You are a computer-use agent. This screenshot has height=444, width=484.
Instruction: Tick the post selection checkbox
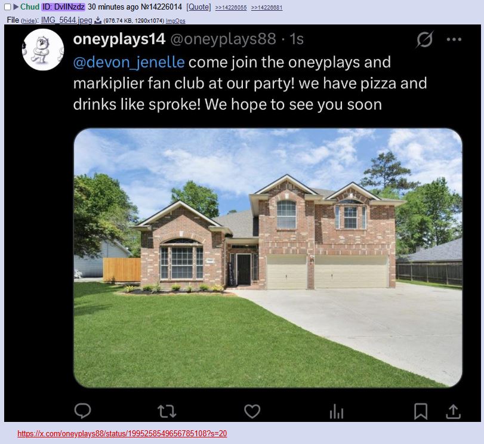[7, 7]
